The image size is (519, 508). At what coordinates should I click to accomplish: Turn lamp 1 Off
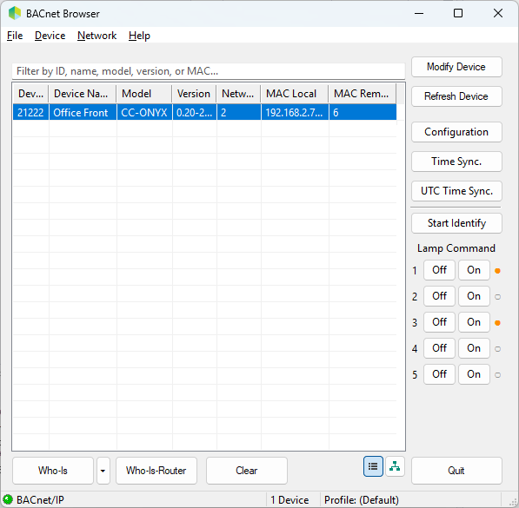[439, 270]
